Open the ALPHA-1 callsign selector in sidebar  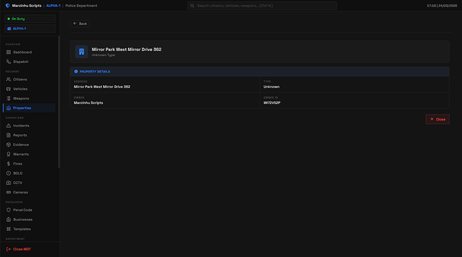tap(29, 29)
